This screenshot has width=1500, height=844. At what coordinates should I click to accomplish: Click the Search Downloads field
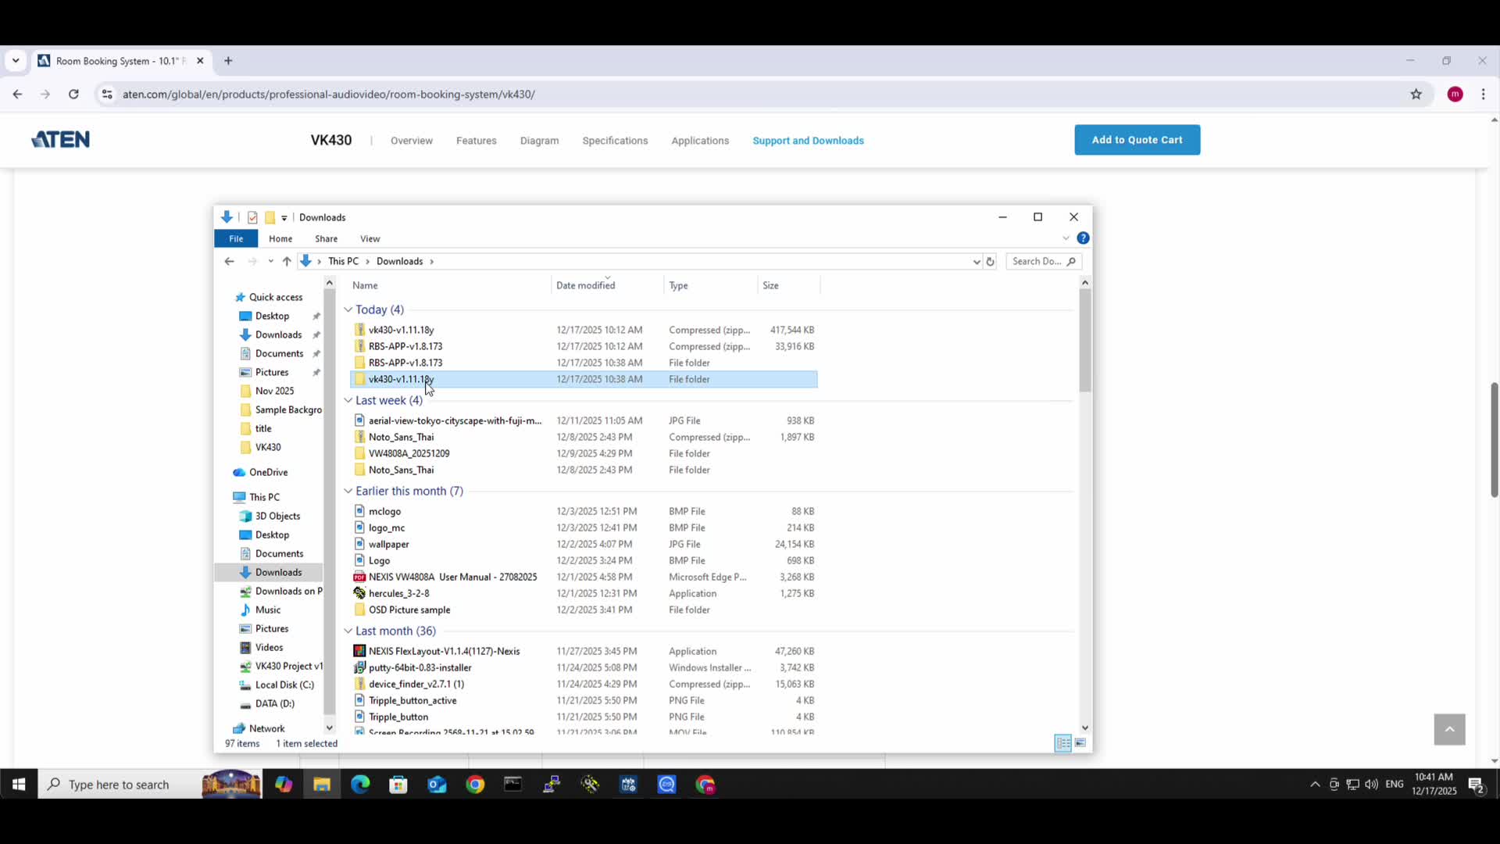[x=1037, y=262]
